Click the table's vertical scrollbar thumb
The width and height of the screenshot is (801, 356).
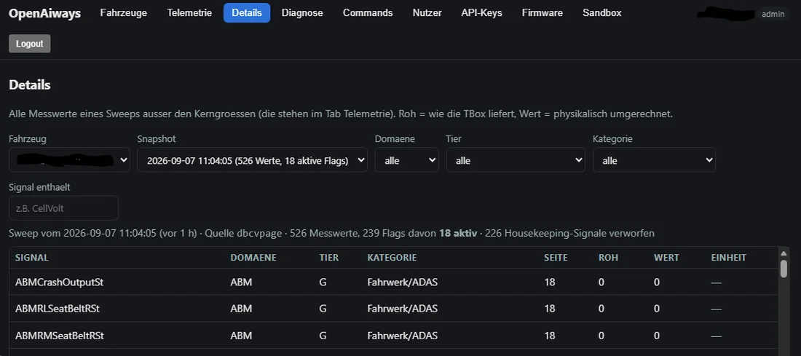pyautogui.click(x=784, y=269)
